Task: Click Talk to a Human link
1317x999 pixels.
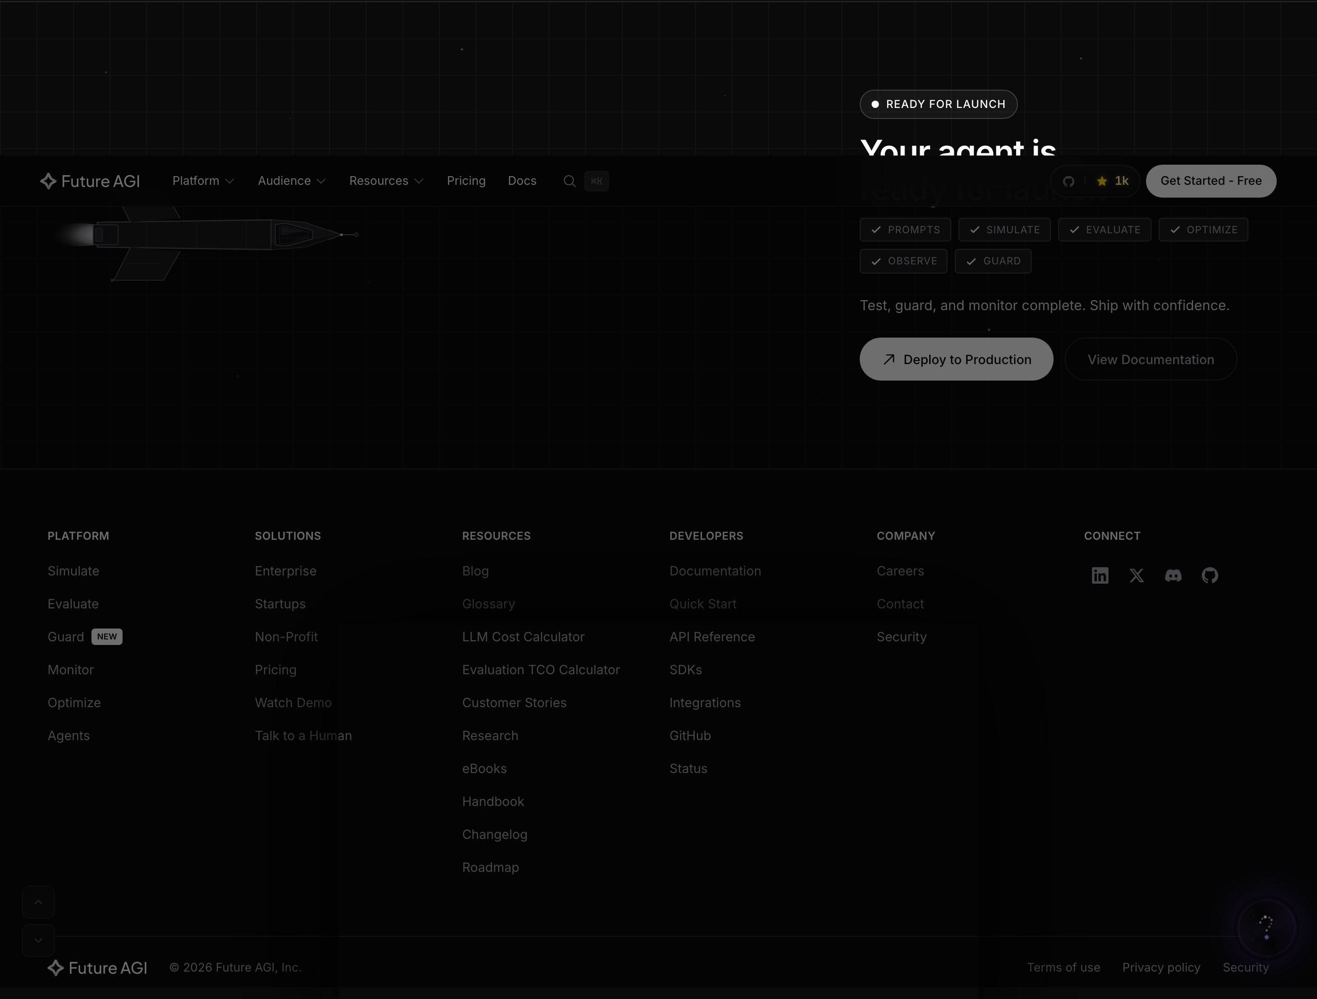Action: coord(304,736)
